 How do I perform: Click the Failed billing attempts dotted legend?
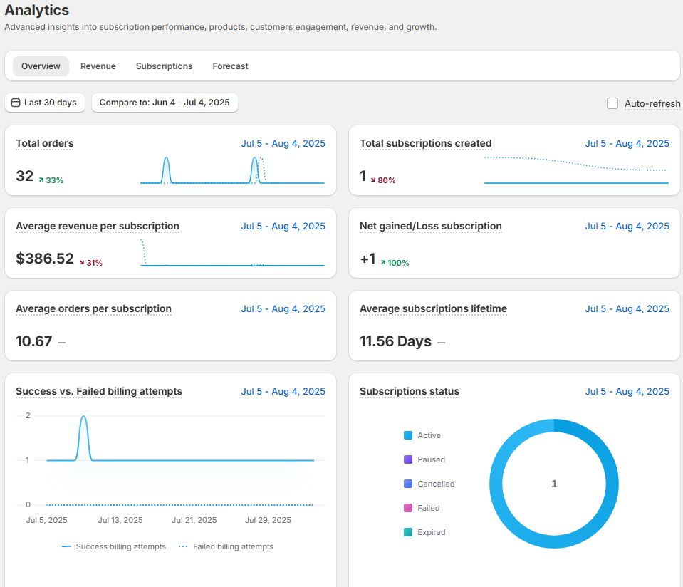(183, 547)
